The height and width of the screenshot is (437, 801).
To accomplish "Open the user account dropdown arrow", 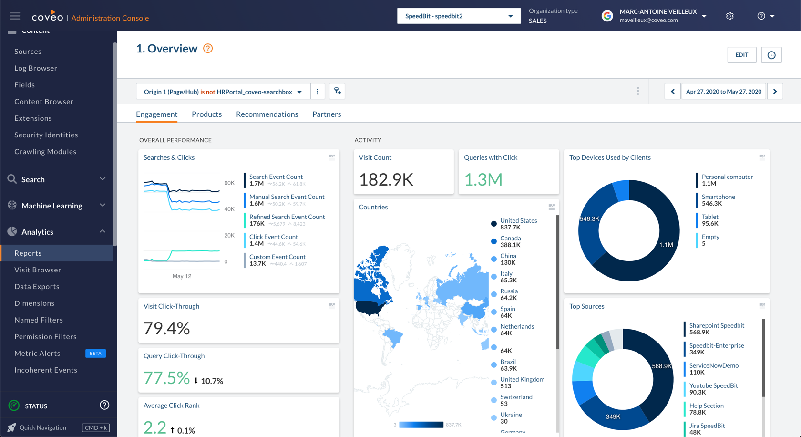I will click(704, 16).
